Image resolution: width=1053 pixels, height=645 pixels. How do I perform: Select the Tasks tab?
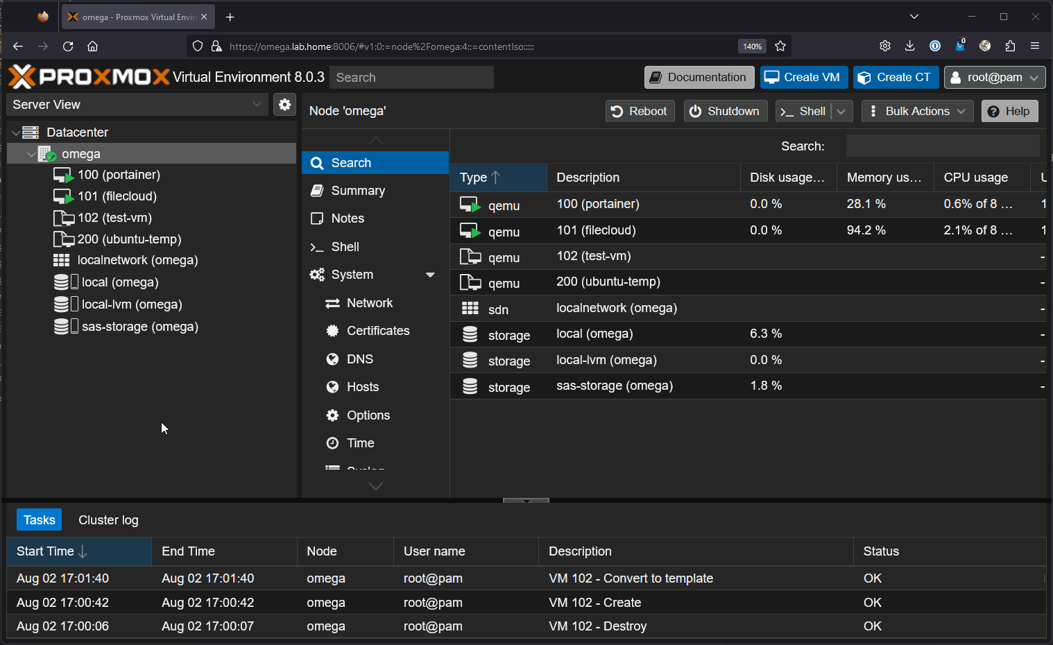(39, 520)
